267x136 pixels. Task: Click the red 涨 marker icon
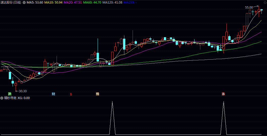[223, 94]
